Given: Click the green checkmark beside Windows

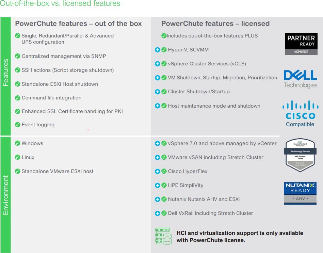Looking at the screenshot, I should pos(18,143).
